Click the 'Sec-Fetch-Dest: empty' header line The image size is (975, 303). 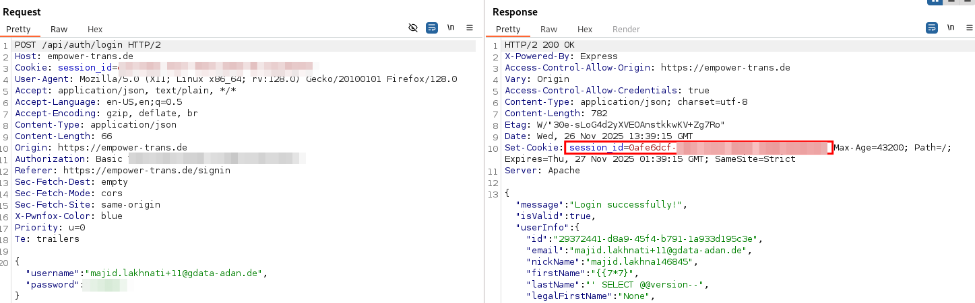pyautogui.click(x=71, y=182)
